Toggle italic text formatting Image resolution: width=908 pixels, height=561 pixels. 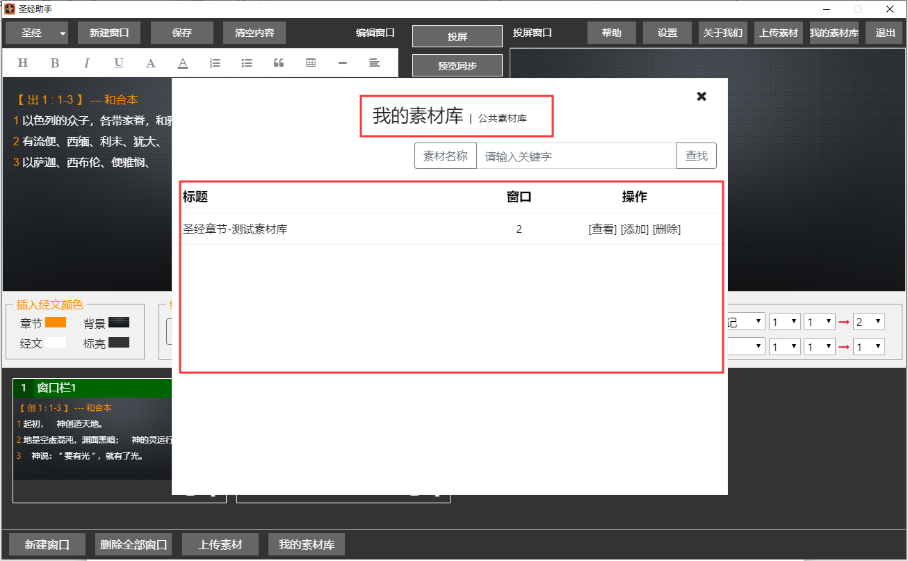[87, 63]
